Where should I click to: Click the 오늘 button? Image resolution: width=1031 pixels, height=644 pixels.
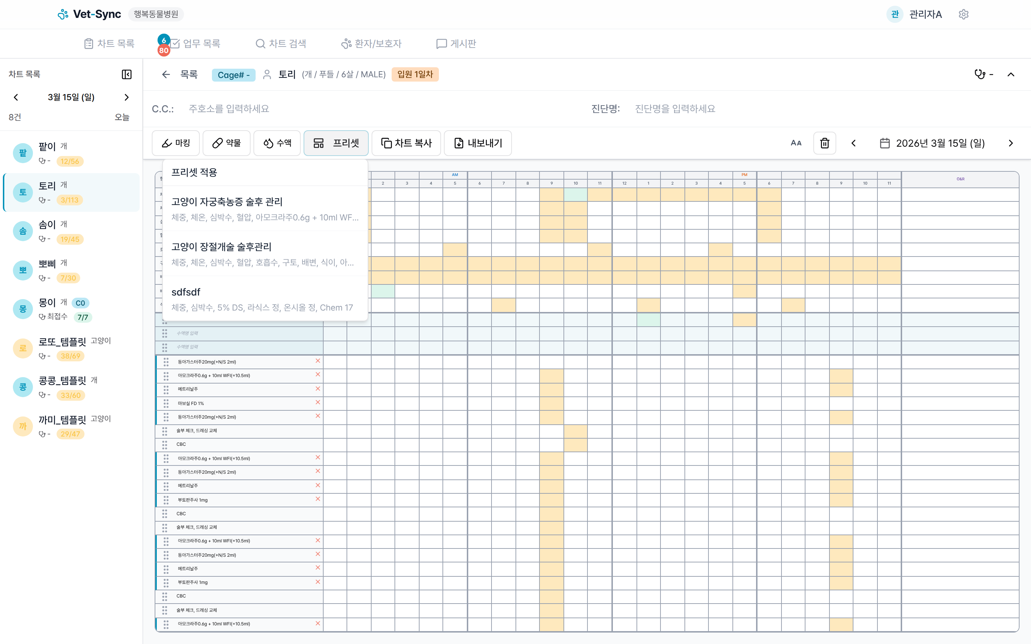click(x=122, y=117)
